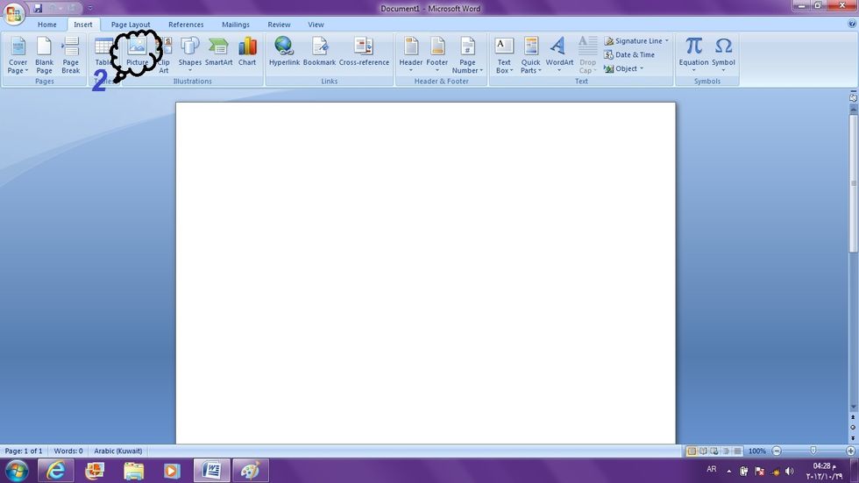Image resolution: width=859 pixels, height=483 pixels.
Task: Toggle Print Layout view in status bar
Action: point(692,451)
